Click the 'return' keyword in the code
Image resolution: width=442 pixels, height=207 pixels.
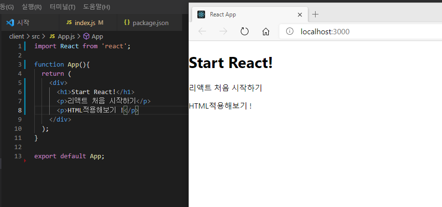click(53, 74)
